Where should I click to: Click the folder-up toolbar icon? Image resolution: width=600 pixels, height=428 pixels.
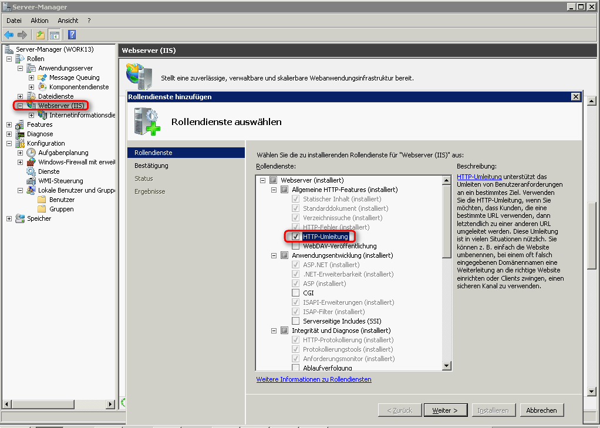(x=40, y=35)
